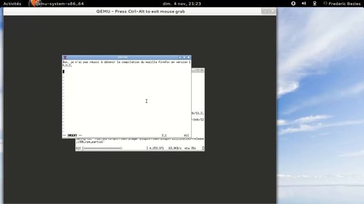Click the eta 35s value in rear terminal

[190, 148]
